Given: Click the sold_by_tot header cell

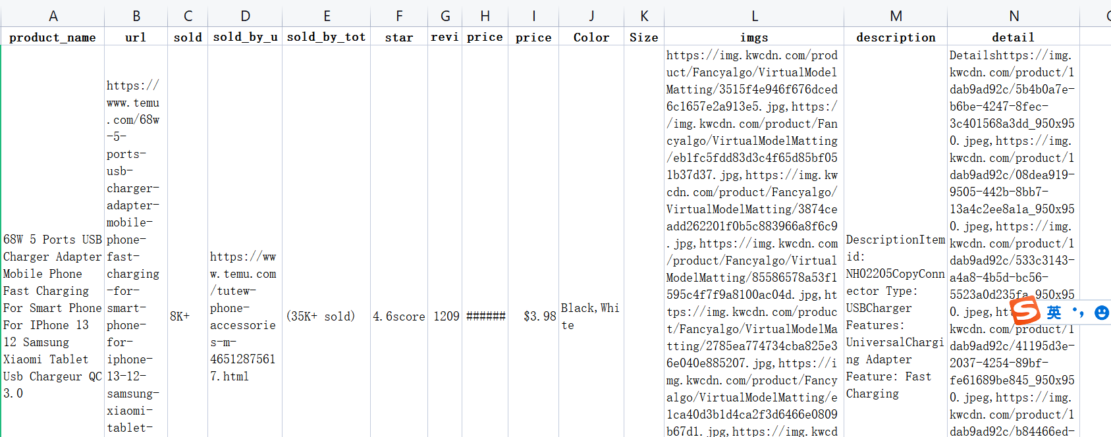Looking at the screenshot, I should click(326, 38).
